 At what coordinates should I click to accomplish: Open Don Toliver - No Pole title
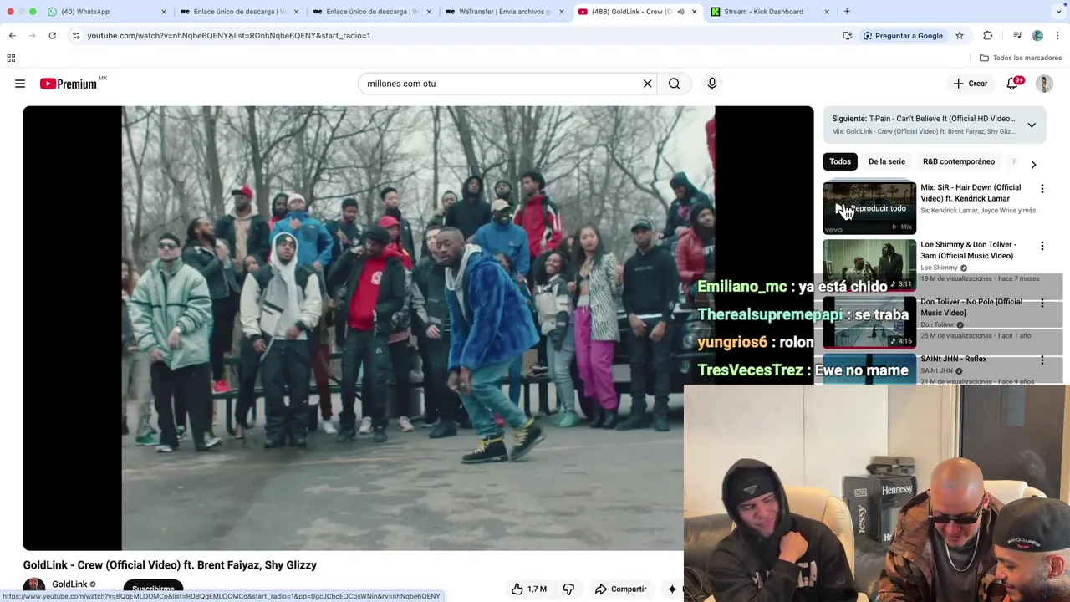point(971,307)
